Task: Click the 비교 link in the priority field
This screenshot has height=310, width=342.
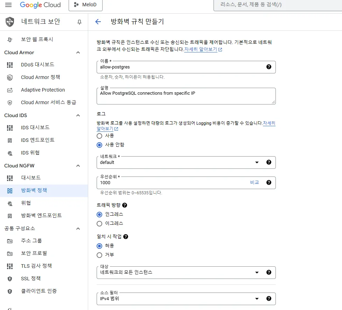Action: [x=254, y=182]
